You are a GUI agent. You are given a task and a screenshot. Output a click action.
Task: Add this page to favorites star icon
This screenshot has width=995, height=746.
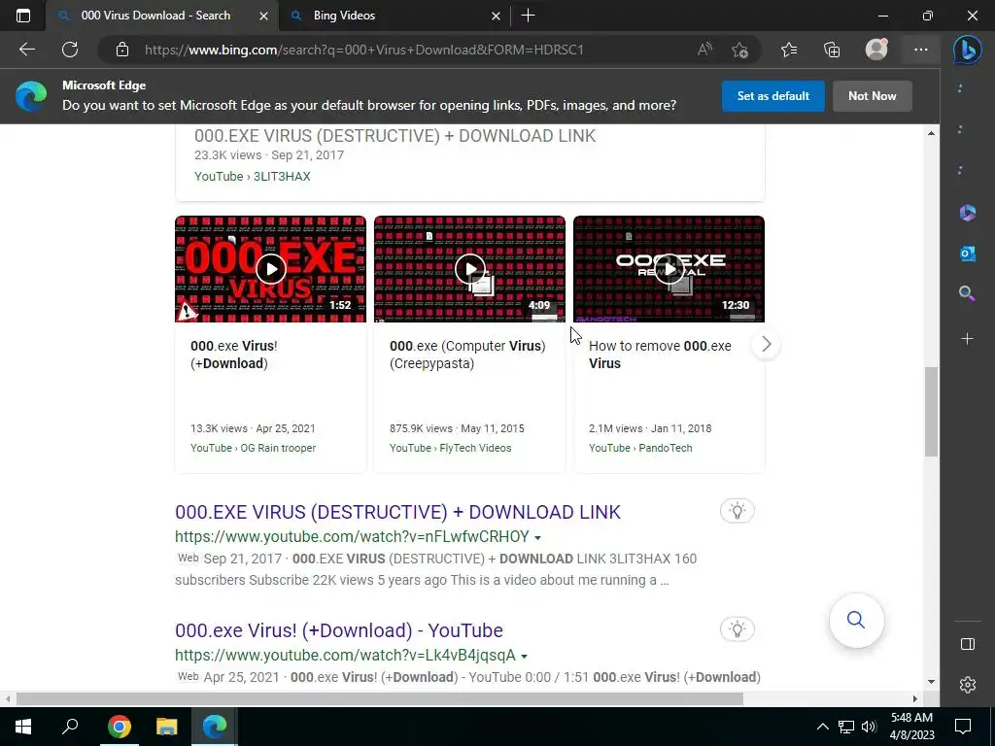739,50
